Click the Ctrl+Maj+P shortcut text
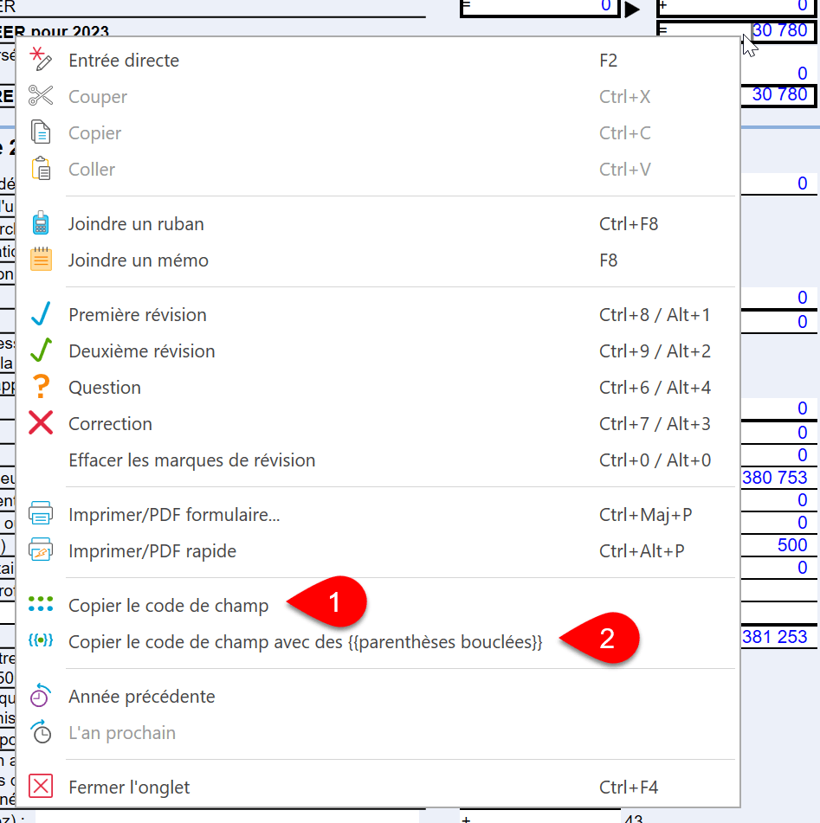 point(645,515)
